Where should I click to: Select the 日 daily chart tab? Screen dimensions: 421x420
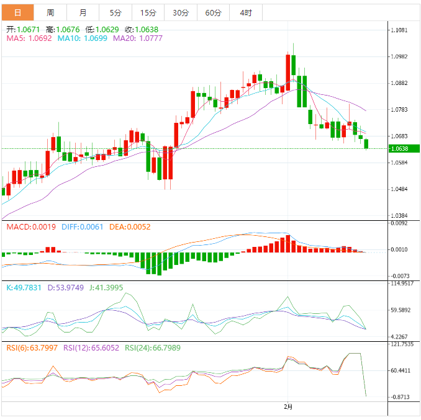(17, 12)
